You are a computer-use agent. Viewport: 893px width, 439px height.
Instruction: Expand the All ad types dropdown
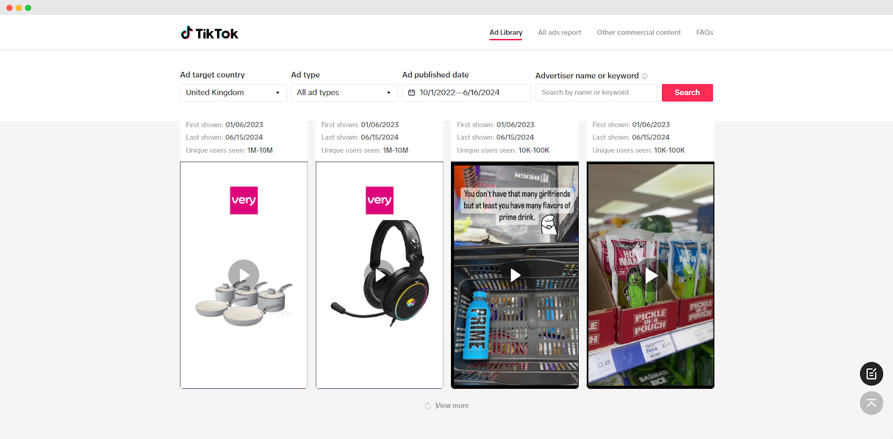344,92
